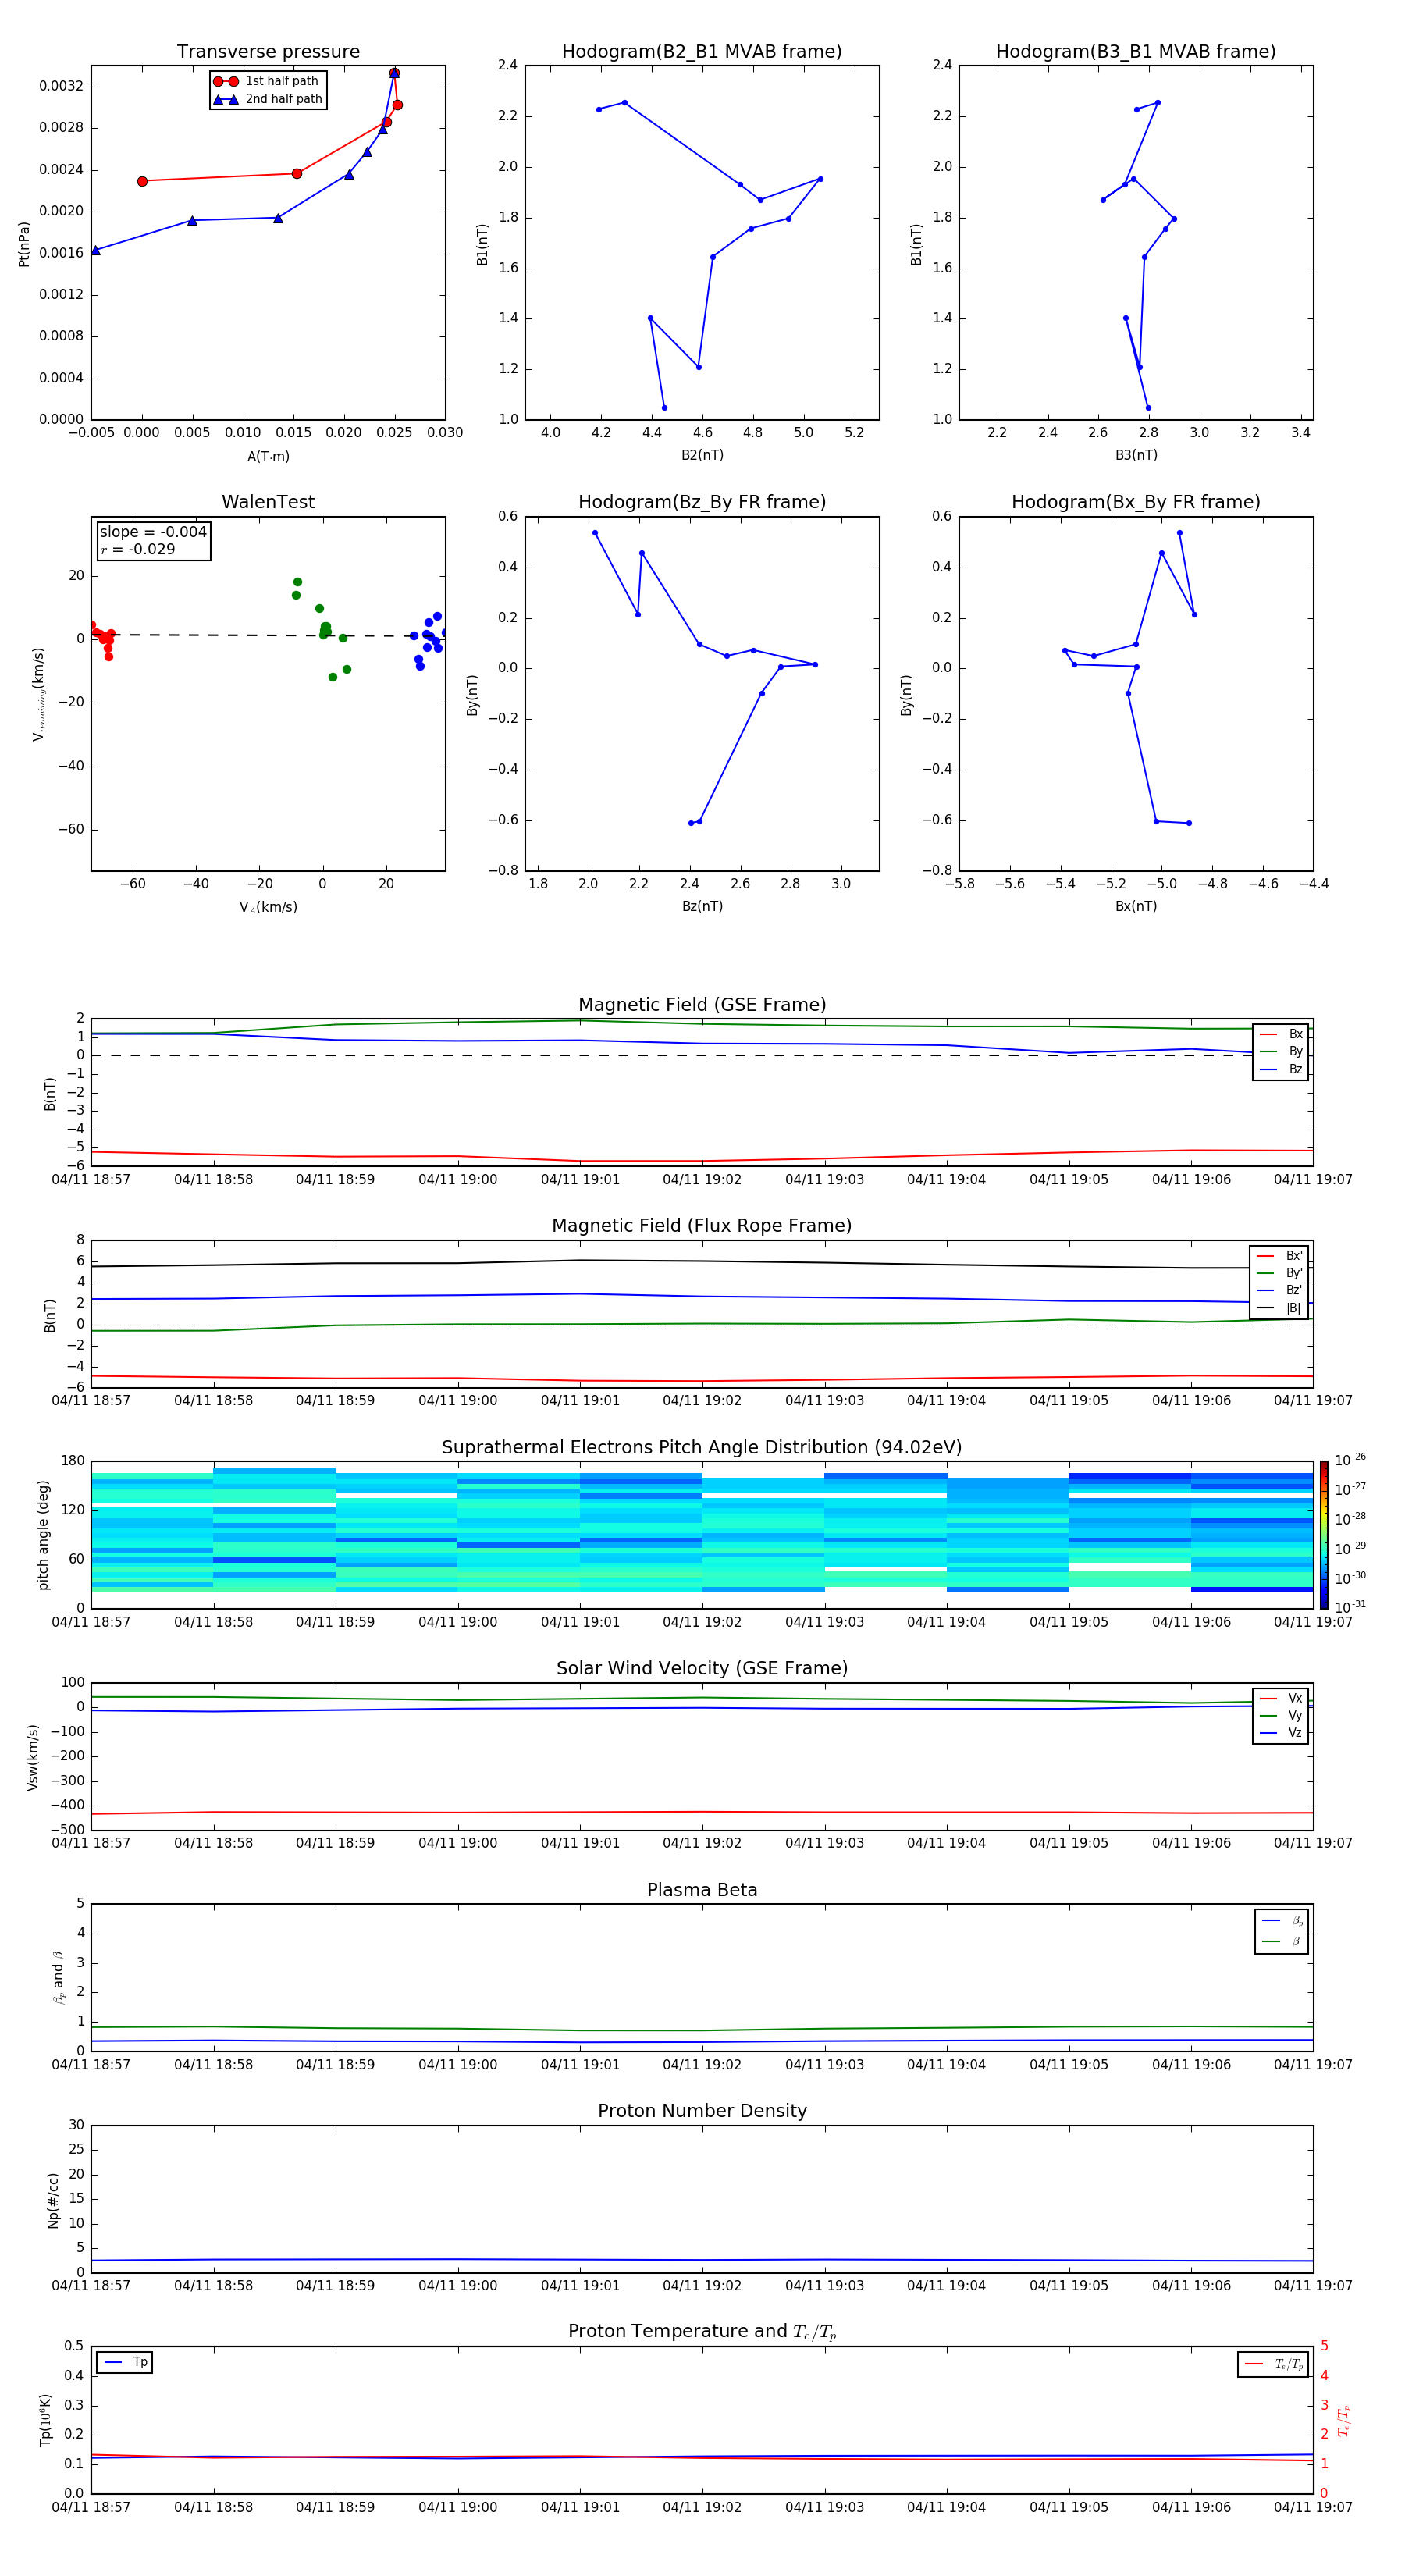This screenshot has height=2576, width=1405.
Task: Click the Vx legend entry in velocity panel
Action: 1281,1698
